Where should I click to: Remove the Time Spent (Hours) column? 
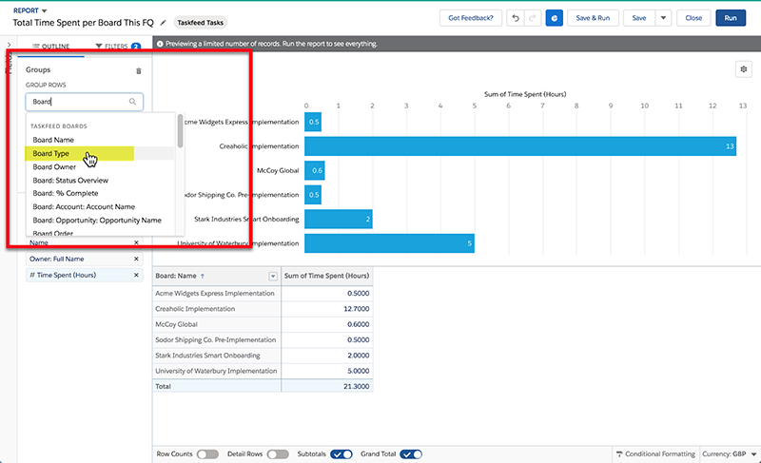136,275
